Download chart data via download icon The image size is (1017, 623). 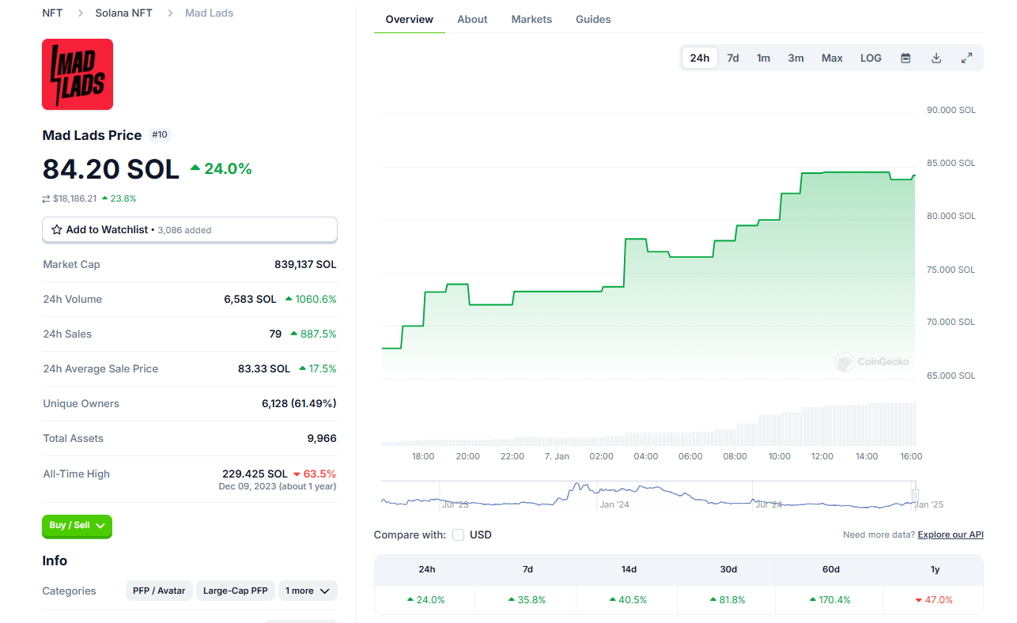click(936, 58)
